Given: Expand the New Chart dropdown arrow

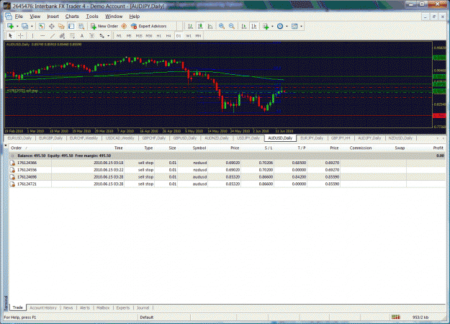Looking at the screenshot, I should tap(17, 26).
